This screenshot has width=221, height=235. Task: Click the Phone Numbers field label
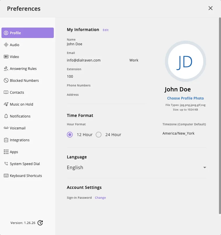(x=79, y=85)
